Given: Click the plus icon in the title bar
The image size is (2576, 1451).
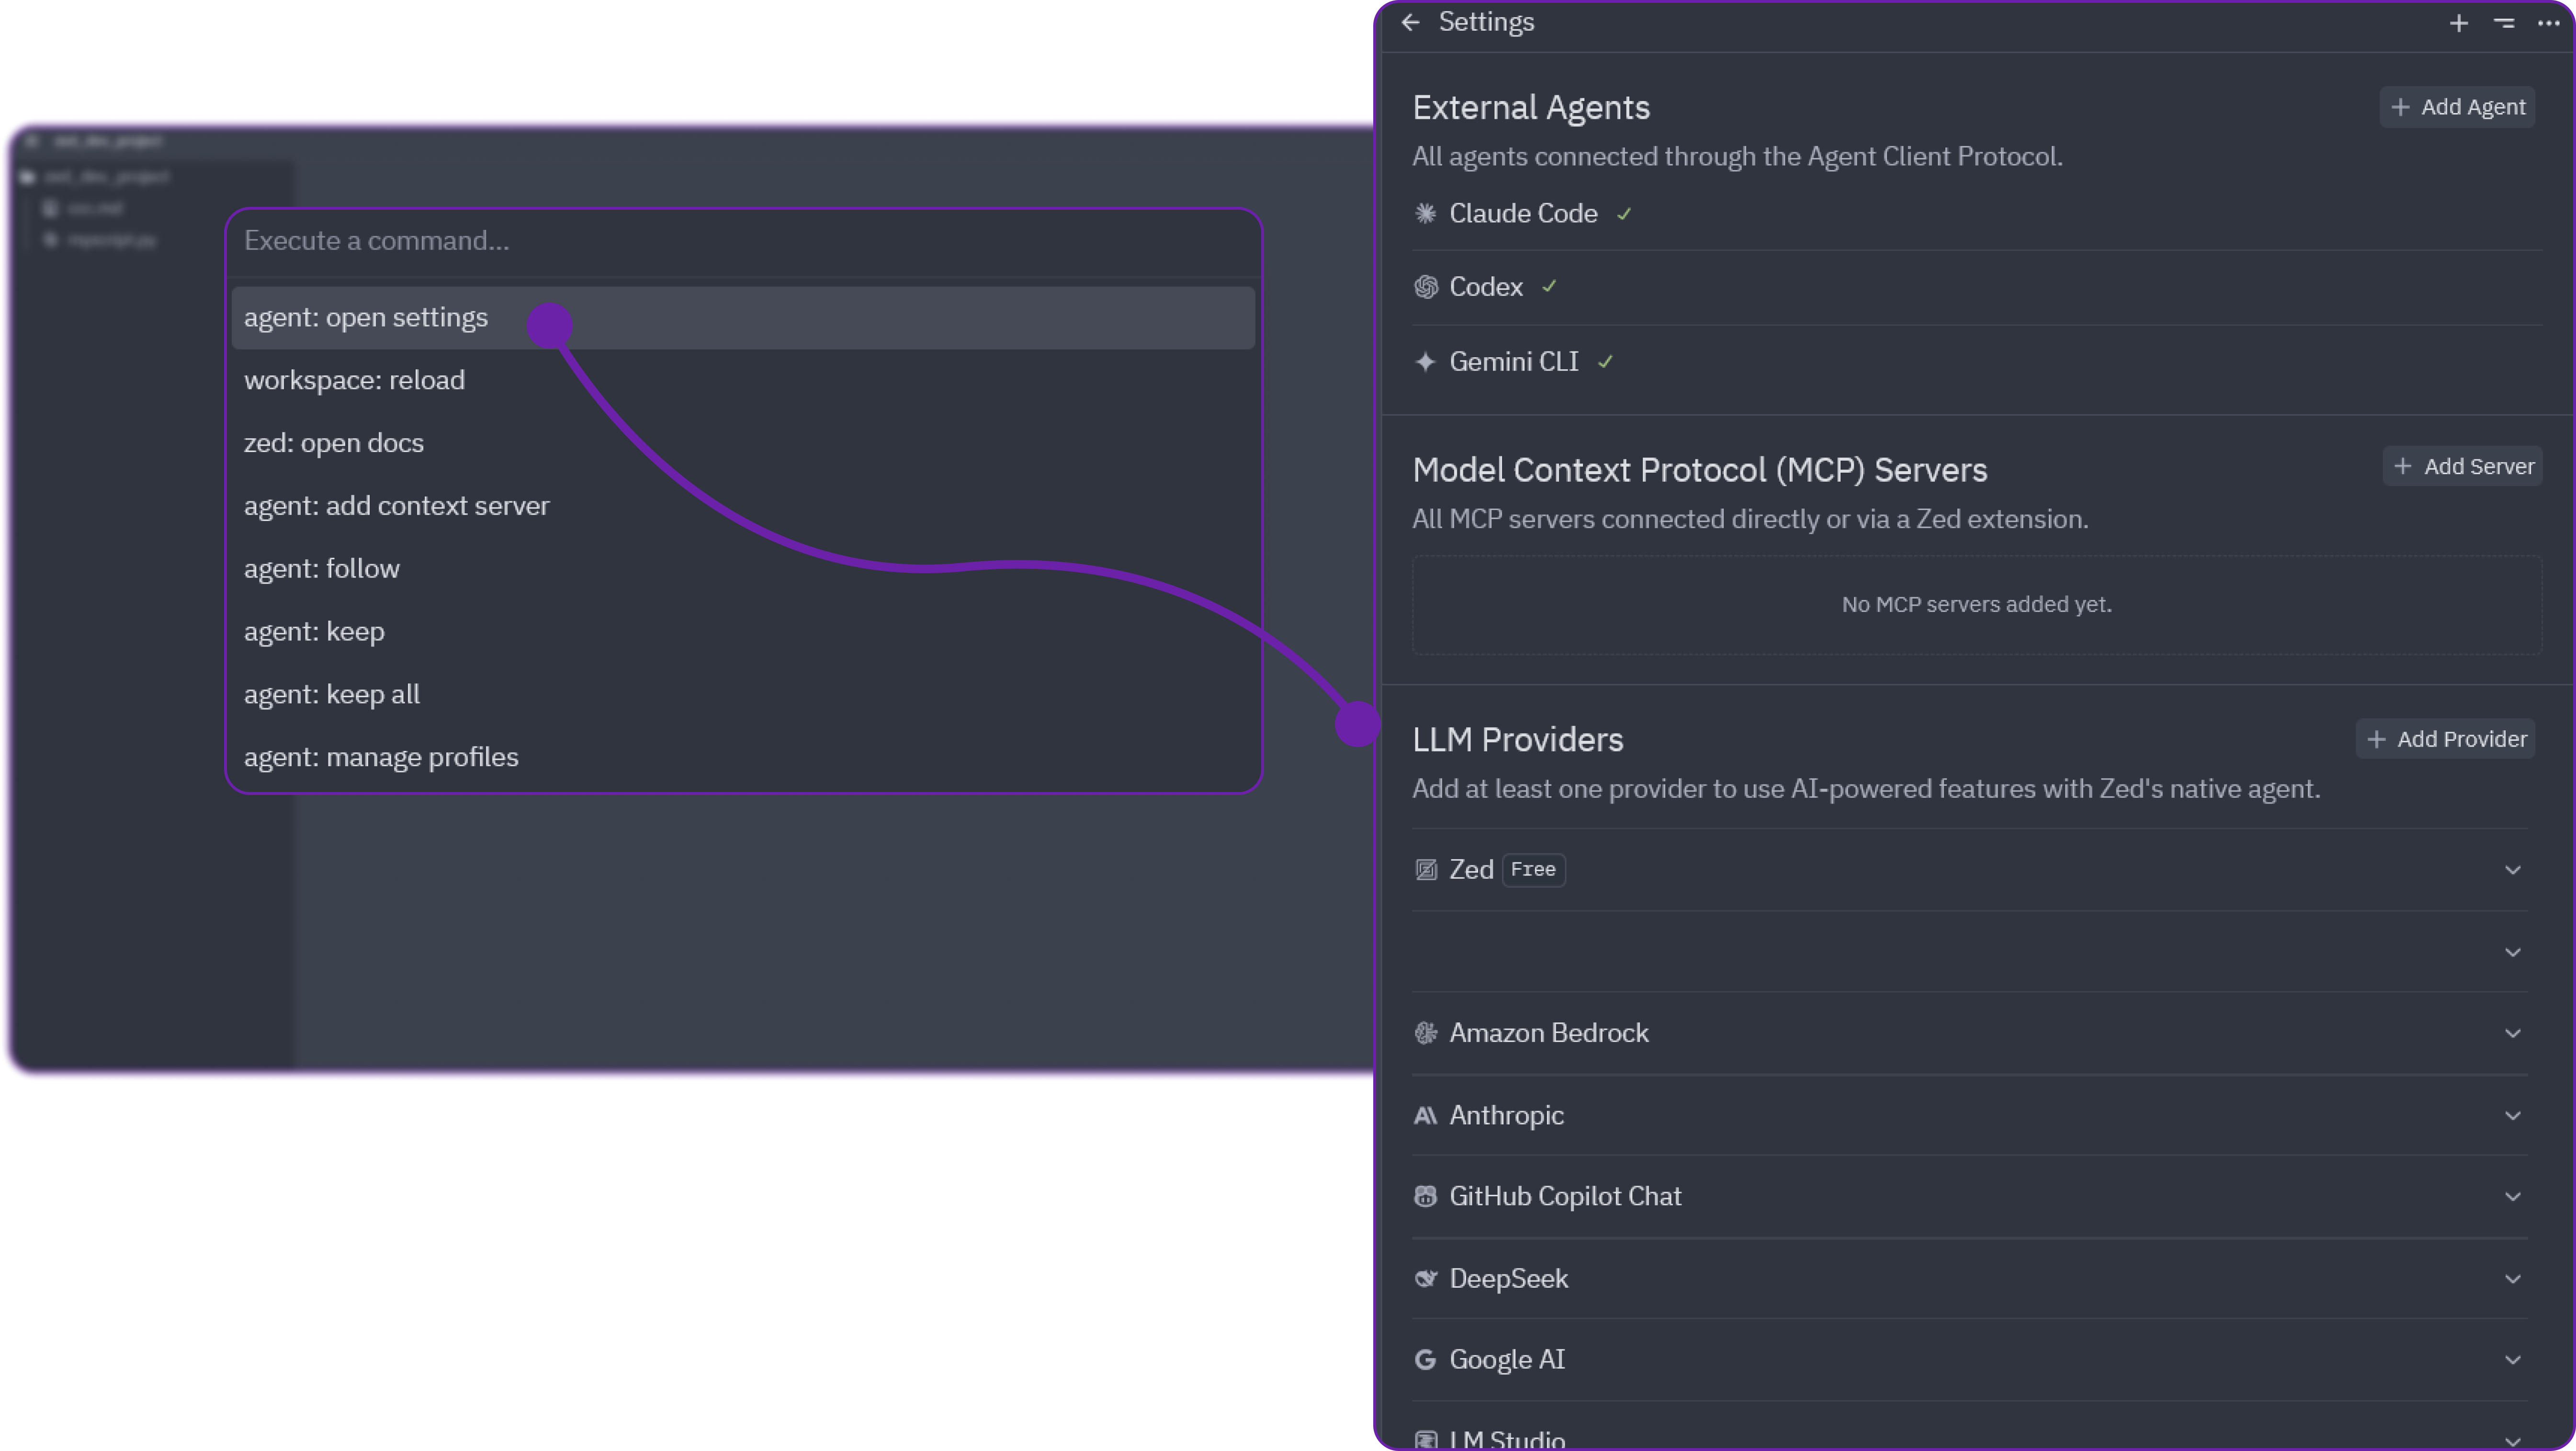Looking at the screenshot, I should (2459, 22).
